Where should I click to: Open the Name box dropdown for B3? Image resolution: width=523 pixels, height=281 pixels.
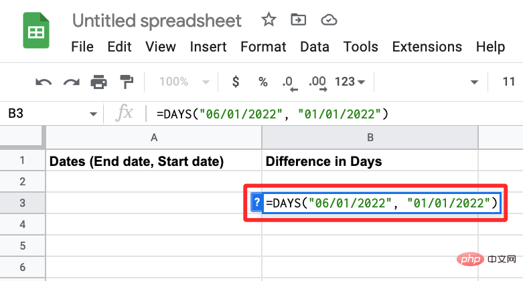(93, 114)
